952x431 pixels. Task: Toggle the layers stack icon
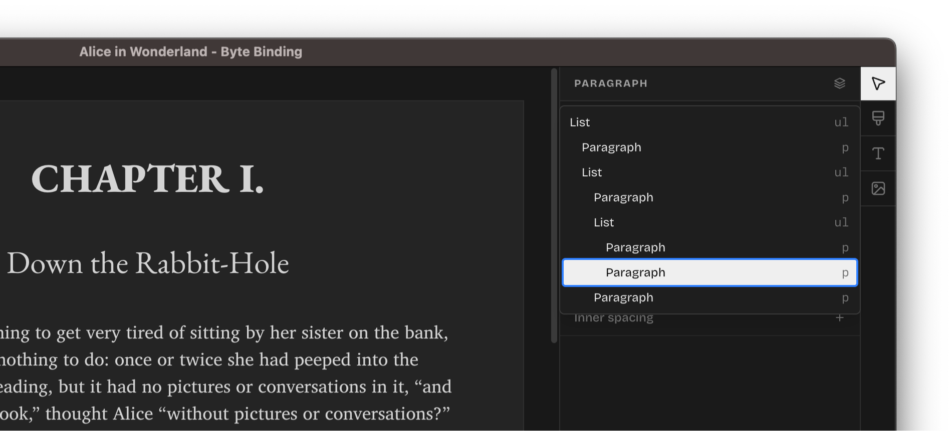click(x=840, y=83)
